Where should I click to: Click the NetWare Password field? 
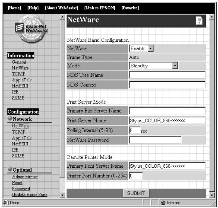tap(155, 140)
